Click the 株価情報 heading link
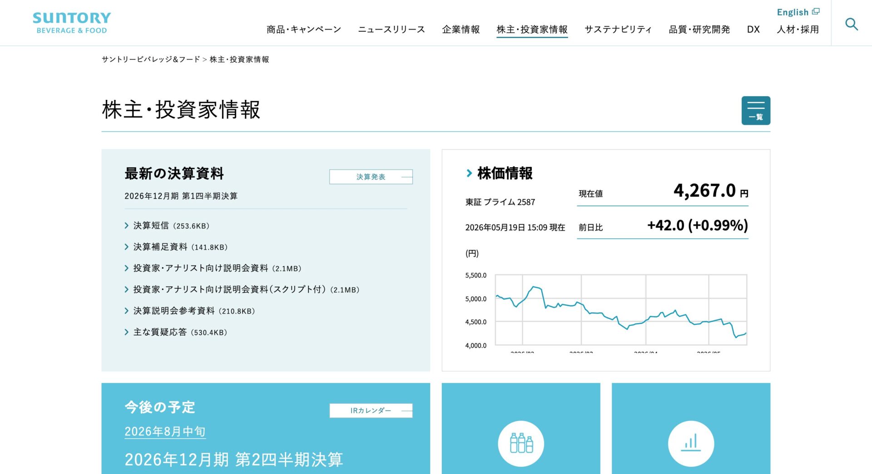This screenshot has height=474, width=872. click(505, 173)
